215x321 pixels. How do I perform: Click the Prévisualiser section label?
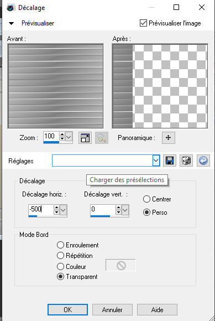(38, 23)
